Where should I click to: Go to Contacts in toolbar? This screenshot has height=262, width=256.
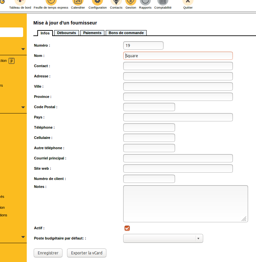point(116,3)
